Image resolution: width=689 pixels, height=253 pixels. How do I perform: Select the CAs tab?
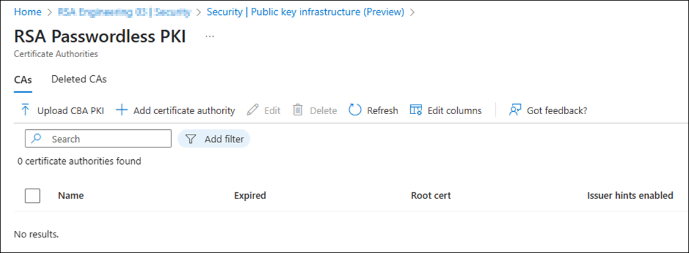[23, 80]
